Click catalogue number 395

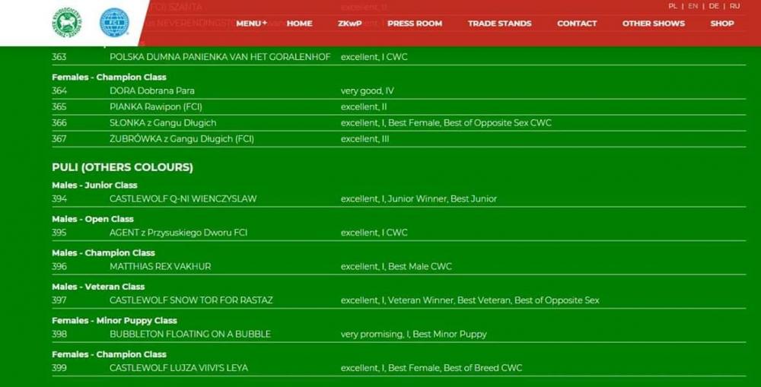[x=59, y=233]
